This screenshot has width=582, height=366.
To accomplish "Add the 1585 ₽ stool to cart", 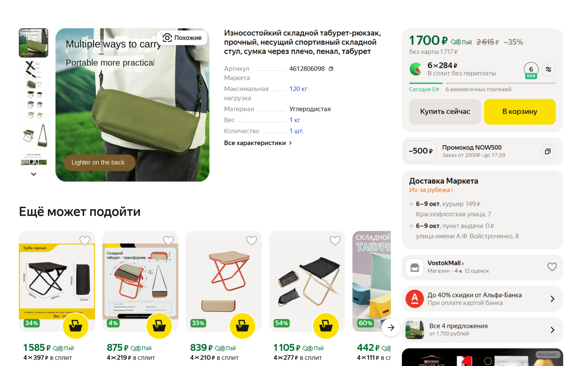I will coord(76,326).
